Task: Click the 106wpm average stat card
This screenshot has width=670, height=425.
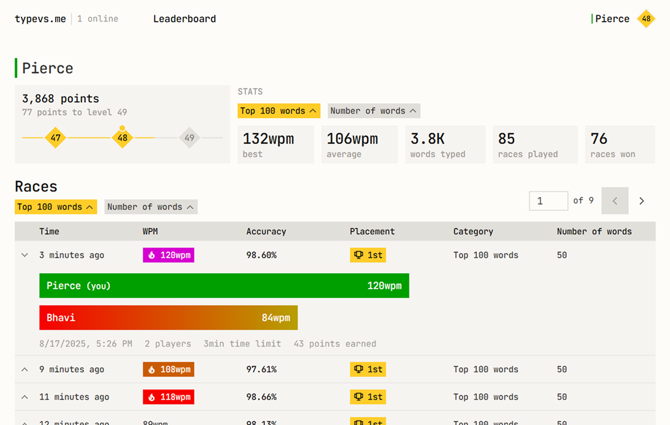Action: 359,144
